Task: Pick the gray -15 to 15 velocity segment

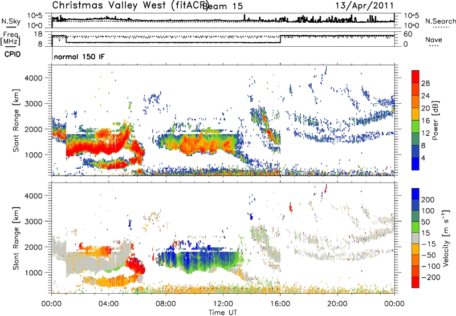Action: pos(416,238)
